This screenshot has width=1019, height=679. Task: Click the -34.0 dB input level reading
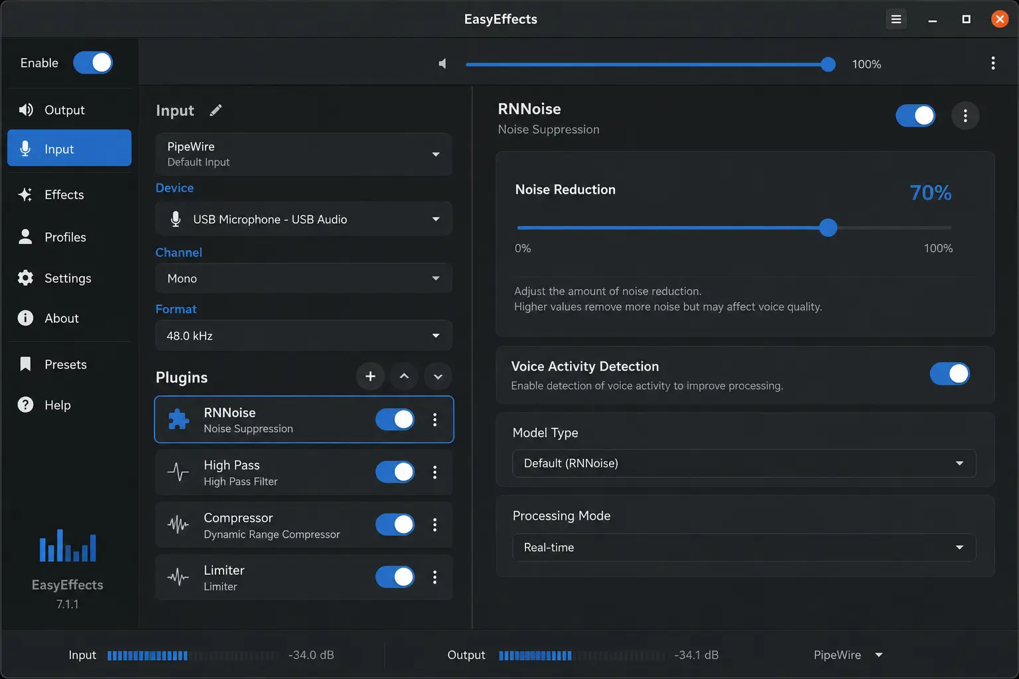click(x=311, y=655)
